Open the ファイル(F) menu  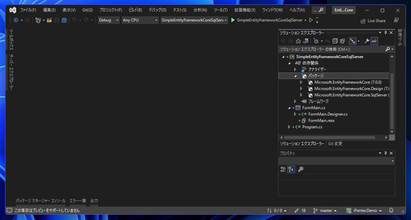28,10
